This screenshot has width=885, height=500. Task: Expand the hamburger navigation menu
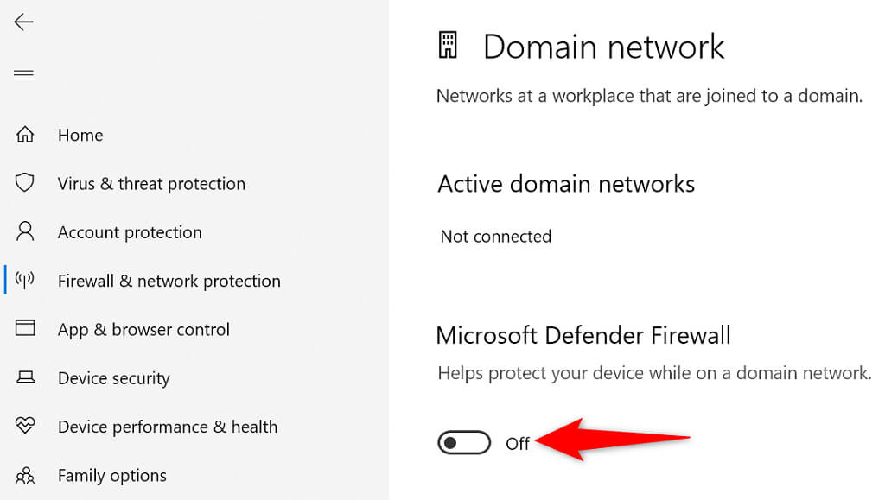pyautogui.click(x=23, y=75)
